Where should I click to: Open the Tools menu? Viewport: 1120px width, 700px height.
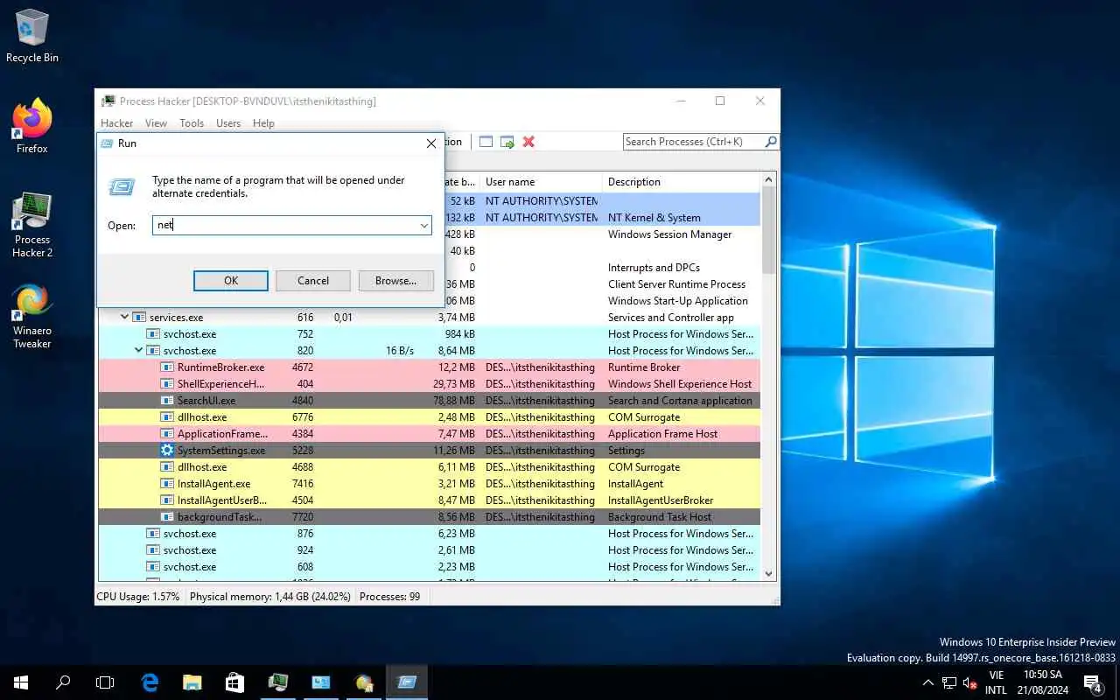(x=192, y=123)
